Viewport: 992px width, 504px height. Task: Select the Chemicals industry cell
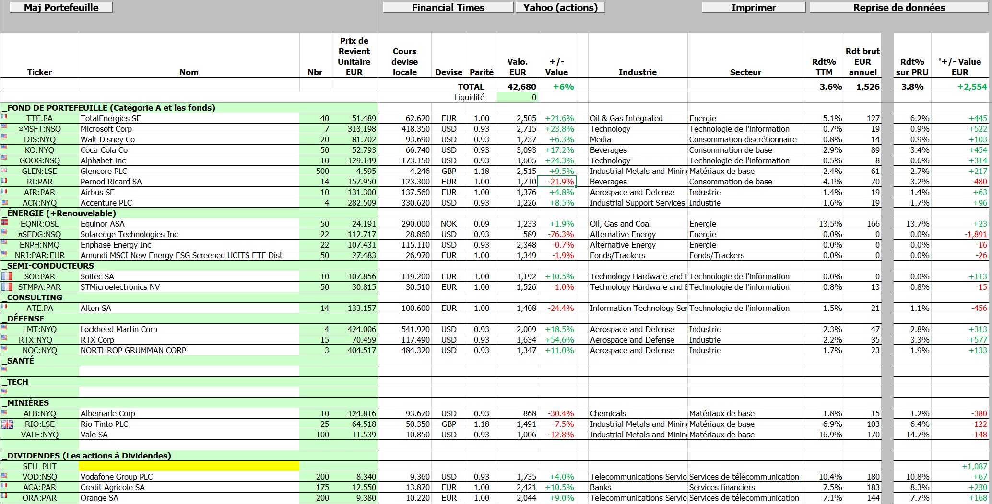(638, 413)
